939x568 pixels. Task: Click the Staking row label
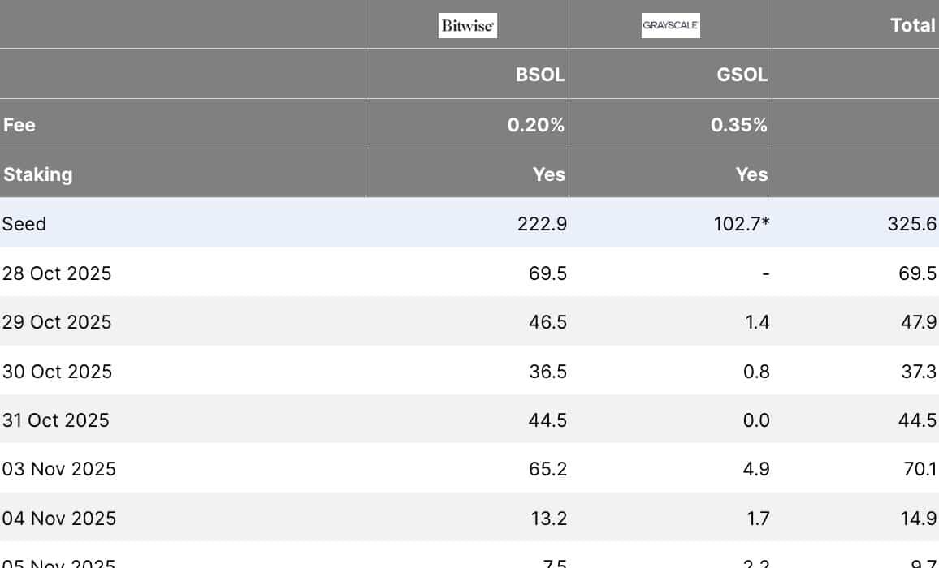37,174
